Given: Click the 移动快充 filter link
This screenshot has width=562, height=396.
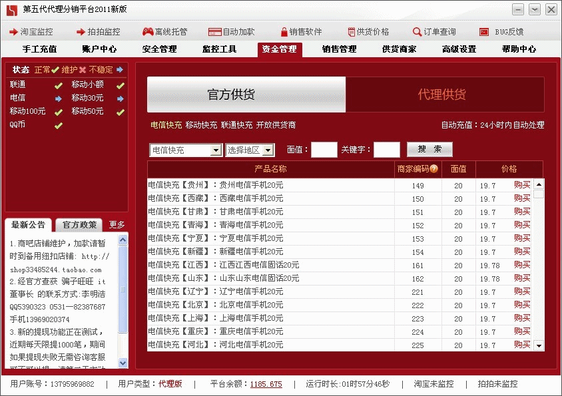Looking at the screenshot, I should click(x=202, y=125).
